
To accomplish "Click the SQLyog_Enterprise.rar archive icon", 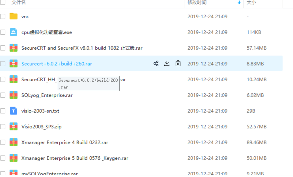I will tap(13, 95).
